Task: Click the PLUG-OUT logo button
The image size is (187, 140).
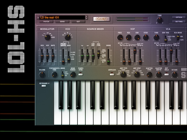Action: coord(101,19)
